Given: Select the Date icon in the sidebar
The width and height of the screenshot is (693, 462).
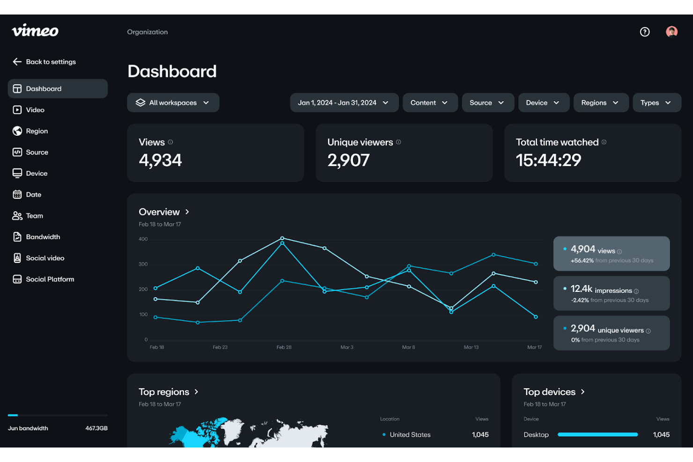Looking at the screenshot, I should (x=17, y=194).
